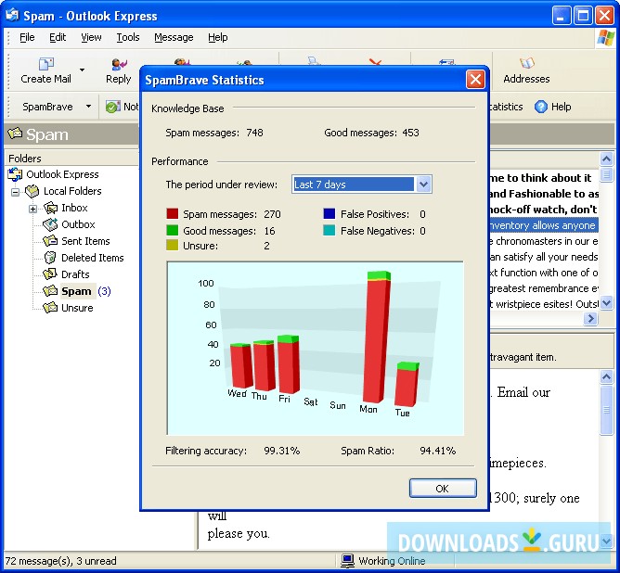Open the Outbox folder label
The height and width of the screenshot is (573, 620).
tap(78, 224)
